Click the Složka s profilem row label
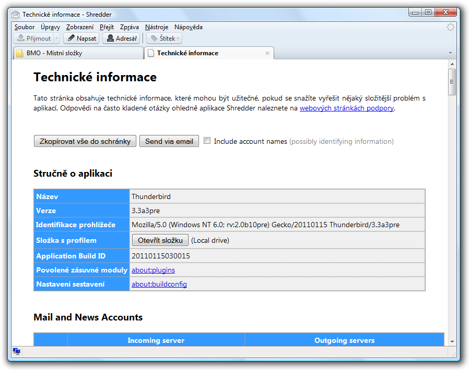 click(x=66, y=240)
